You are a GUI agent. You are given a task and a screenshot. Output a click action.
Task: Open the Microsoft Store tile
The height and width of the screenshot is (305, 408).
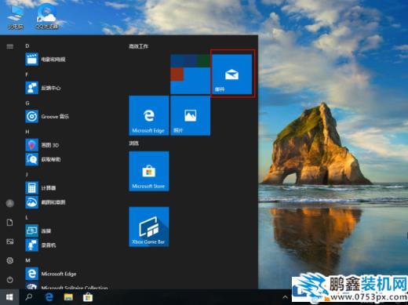(149, 171)
